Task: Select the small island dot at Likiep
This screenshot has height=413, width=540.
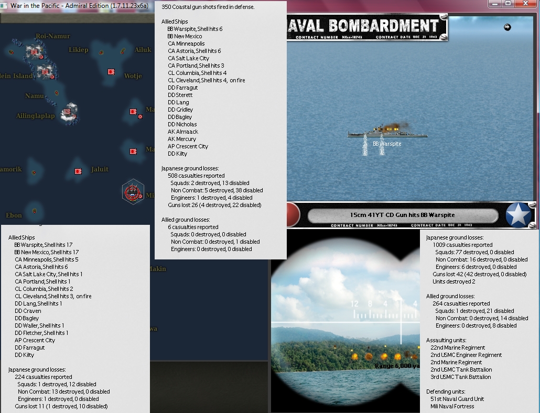Action: tap(101, 52)
